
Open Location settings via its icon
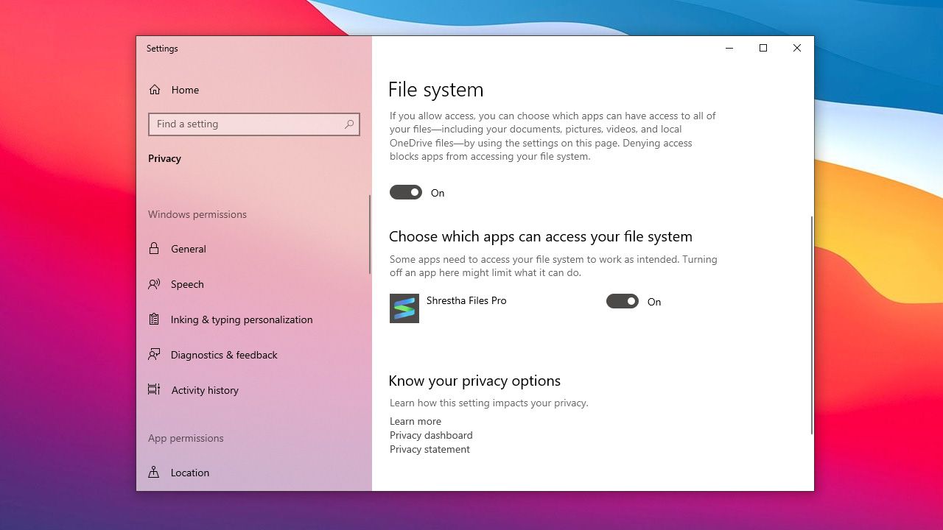point(154,472)
